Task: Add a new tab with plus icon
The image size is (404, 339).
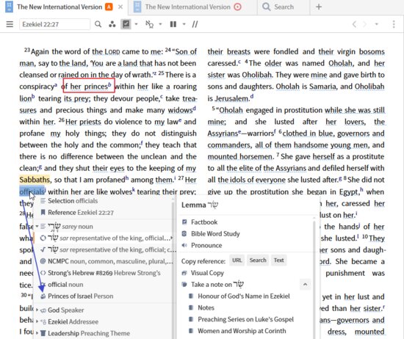Action: [319, 7]
